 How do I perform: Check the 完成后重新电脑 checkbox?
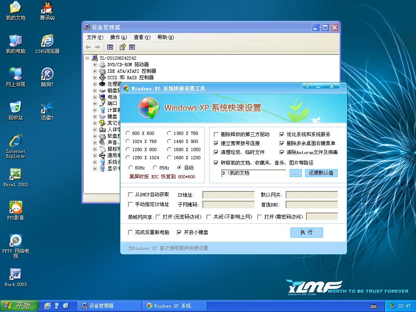[130, 232]
